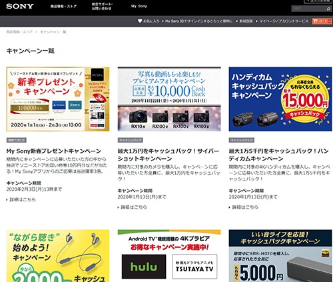Open 総合サポート・お問い合わせ menu

[102, 6]
